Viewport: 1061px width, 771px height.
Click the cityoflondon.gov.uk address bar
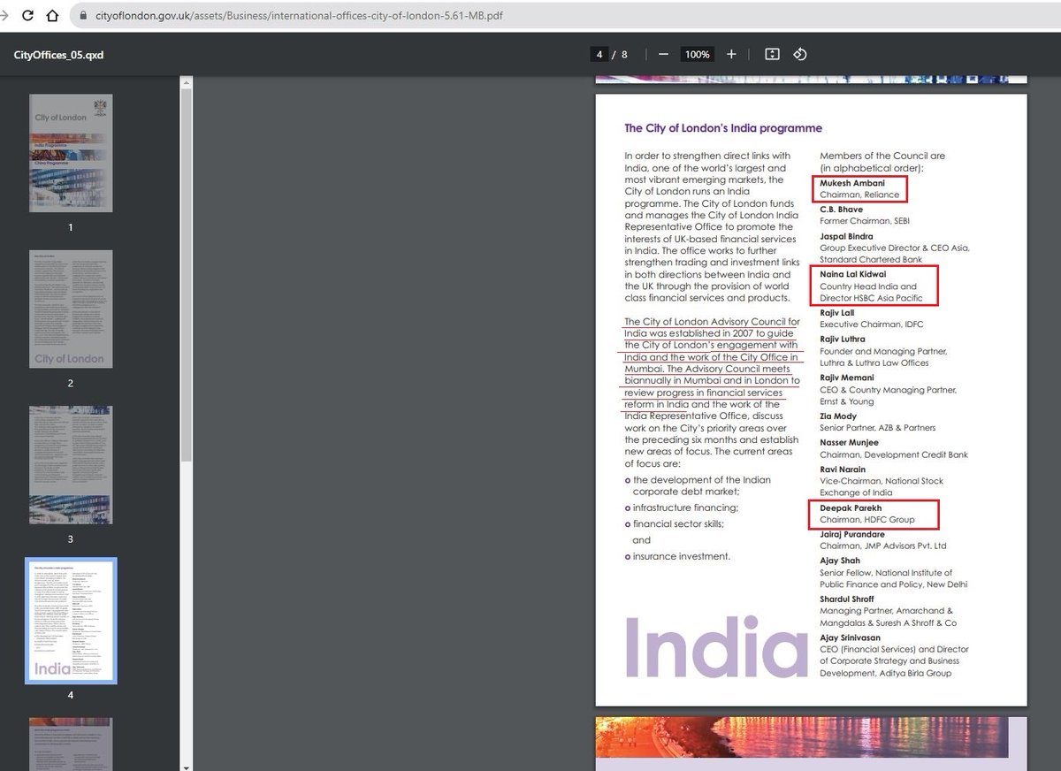566,16
